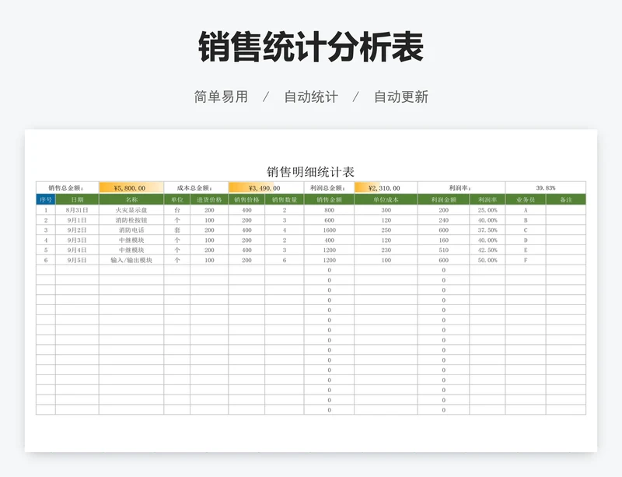Click the 160 profit amount cell
This screenshot has height=477, width=622.
point(443,240)
